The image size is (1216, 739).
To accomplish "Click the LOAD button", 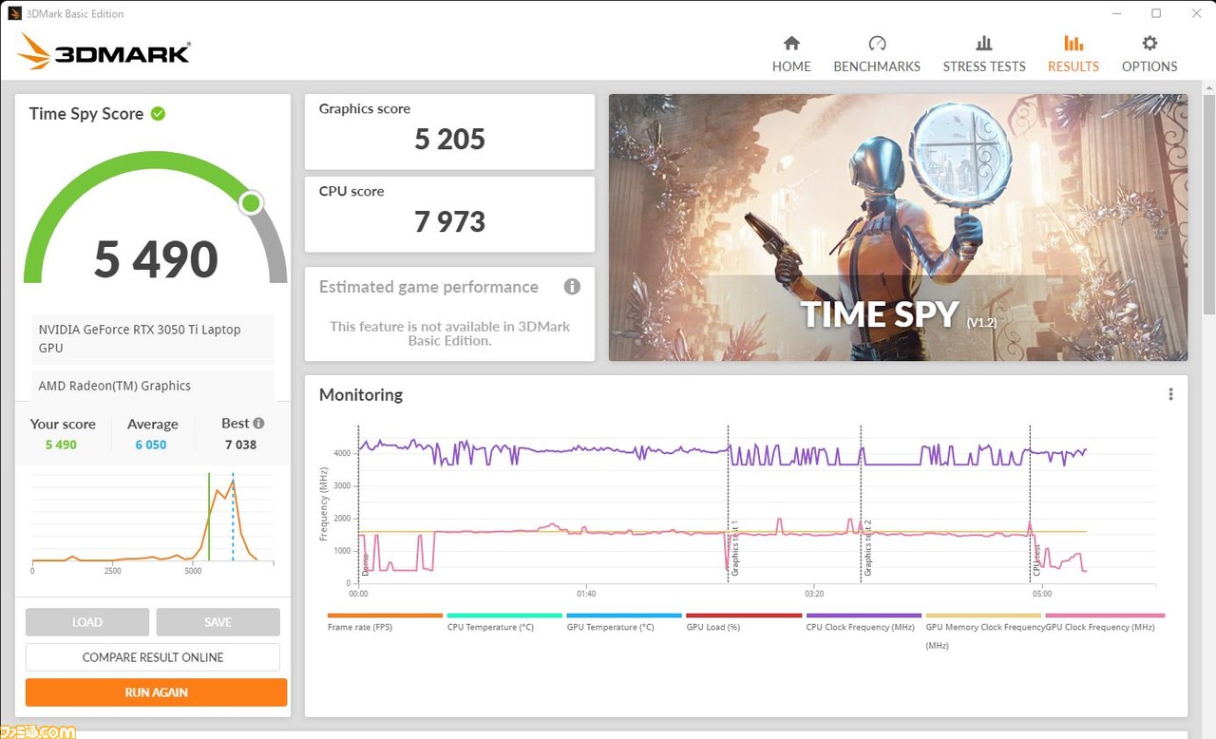I will pos(87,622).
